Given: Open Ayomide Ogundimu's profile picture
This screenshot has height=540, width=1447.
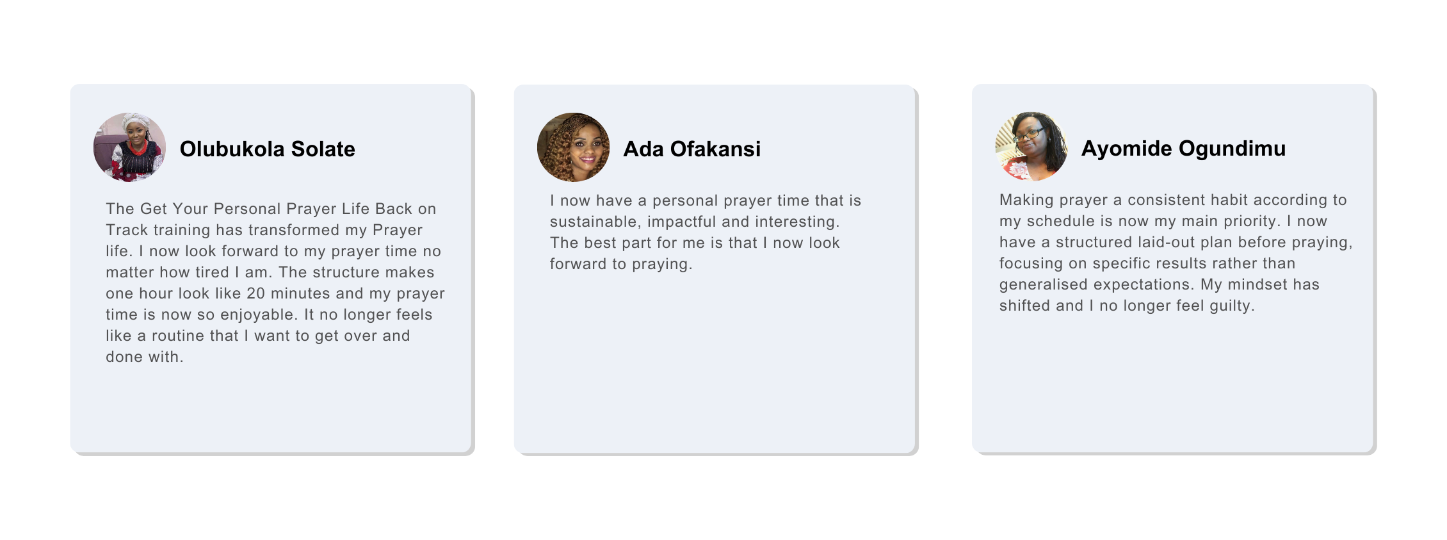Looking at the screenshot, I should [x=1031, y=147].
